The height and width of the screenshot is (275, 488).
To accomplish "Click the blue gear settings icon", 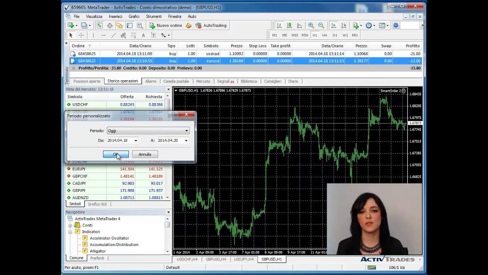I will pos(396,26).
